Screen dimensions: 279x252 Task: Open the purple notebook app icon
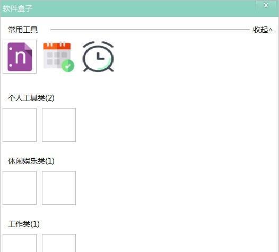pyautogui.click(x=20, y=57)
